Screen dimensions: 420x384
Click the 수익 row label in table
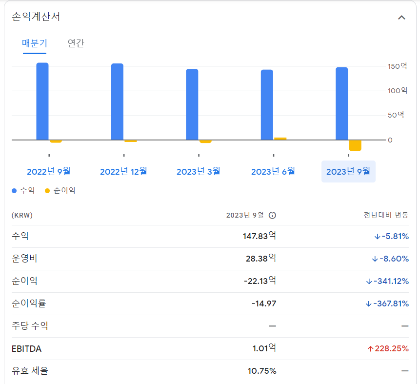(20, 236)
